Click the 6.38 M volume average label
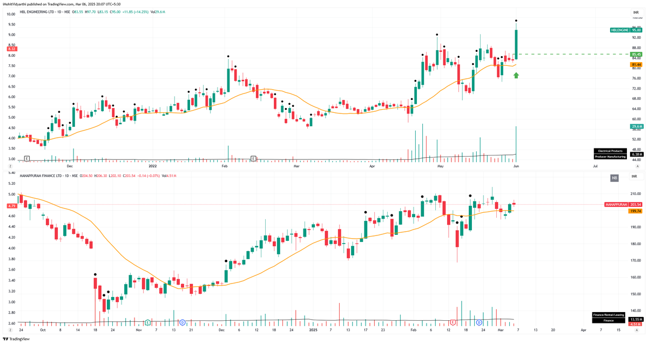648x344 pixels. coord(636,154)
